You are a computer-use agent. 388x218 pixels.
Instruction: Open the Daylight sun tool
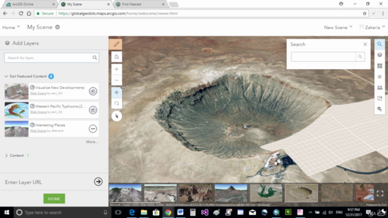[x=380, y=77]
